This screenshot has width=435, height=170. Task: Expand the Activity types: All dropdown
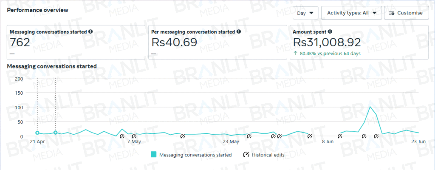pyautogui.click(x=351, y=13)
